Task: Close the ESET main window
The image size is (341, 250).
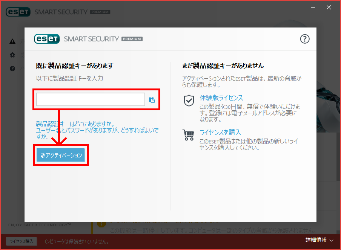Action: click(329, 8)
